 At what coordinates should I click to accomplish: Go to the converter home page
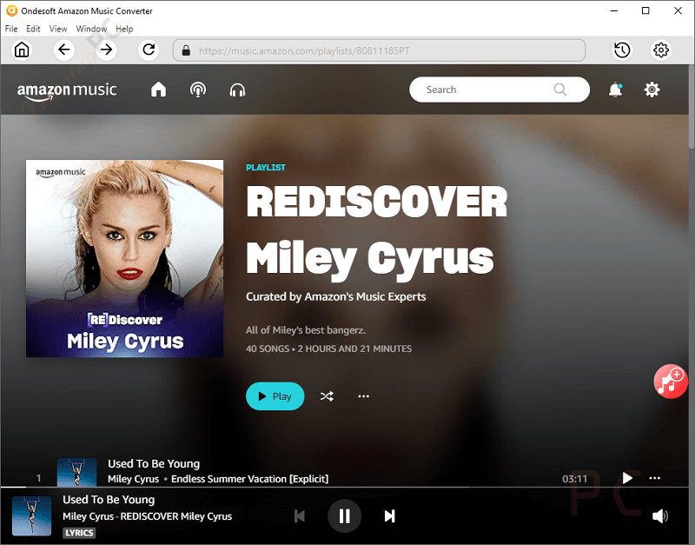coord(22,50)
